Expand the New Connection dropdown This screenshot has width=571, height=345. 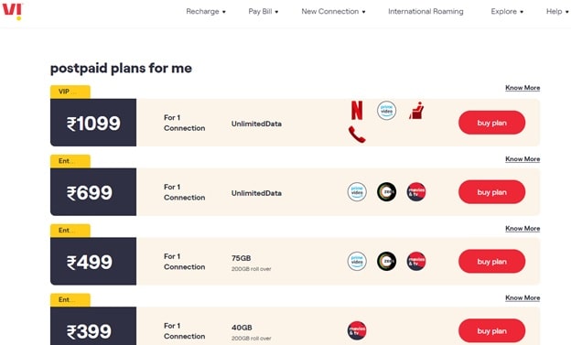pos(333,11)
